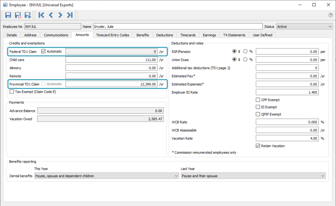
Task: Toggle the Retain Vacation checkbox
Action: click(x=258, y=146)
